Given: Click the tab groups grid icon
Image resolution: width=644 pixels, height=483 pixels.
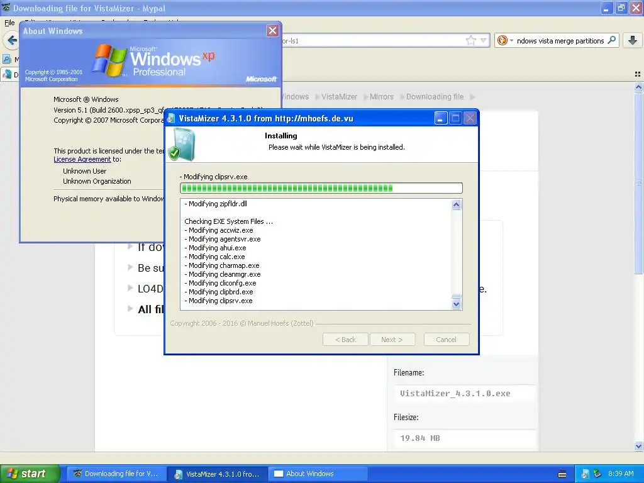Looking at the screenshot, I should coord(638,74).
